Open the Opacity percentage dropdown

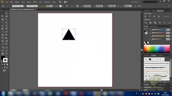pos(53,6)
